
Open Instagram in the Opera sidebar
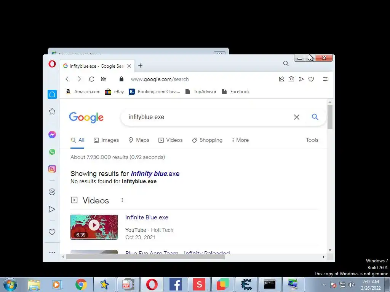click(x=52, y=169)
